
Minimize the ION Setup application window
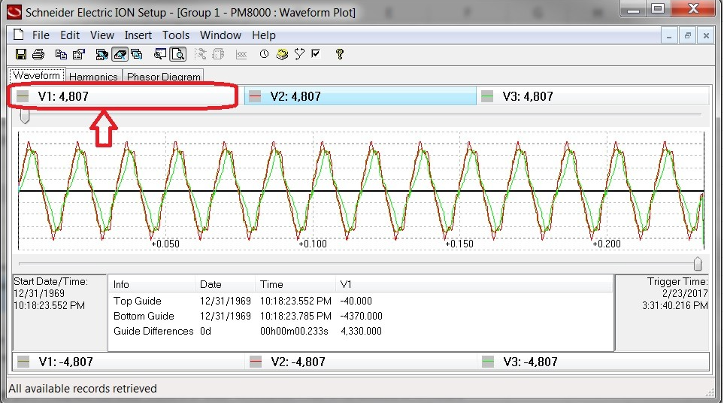pyautogui.click(x=633, y=9)
